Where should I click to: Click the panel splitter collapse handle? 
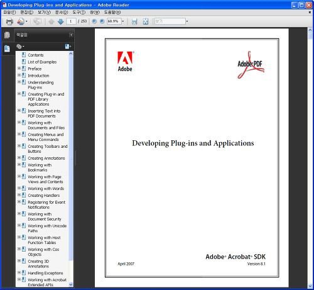(75, 158)
